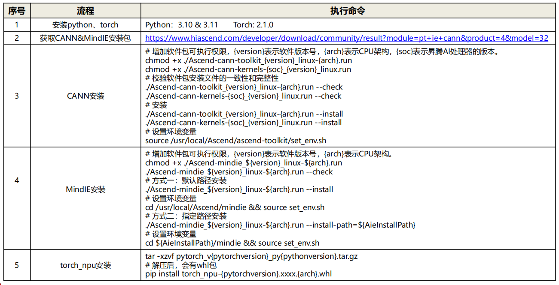This screenshot has width=559, height=285.
Task: Select the MindIE安装 cell
Action: [86, 189]
